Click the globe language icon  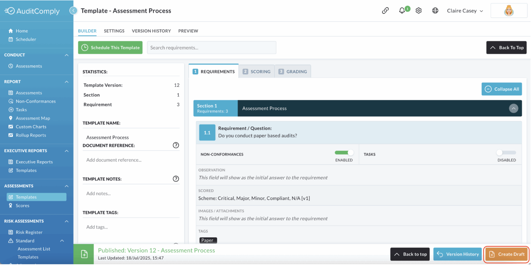point(435,11)
